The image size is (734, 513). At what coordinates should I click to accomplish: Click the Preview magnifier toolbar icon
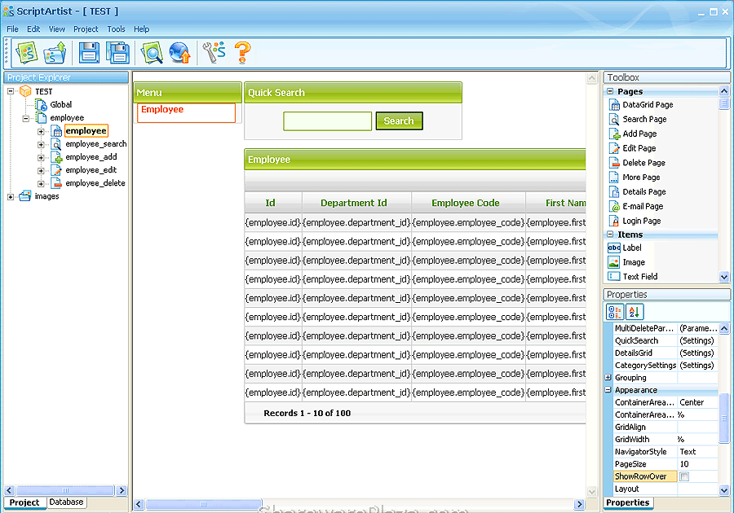(x=152, y=52)
